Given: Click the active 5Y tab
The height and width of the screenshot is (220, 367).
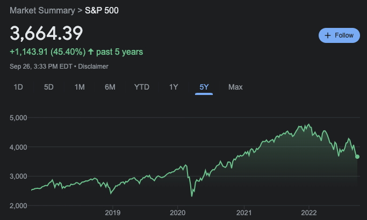Looking at the screenshot, I should pos(204,87).
